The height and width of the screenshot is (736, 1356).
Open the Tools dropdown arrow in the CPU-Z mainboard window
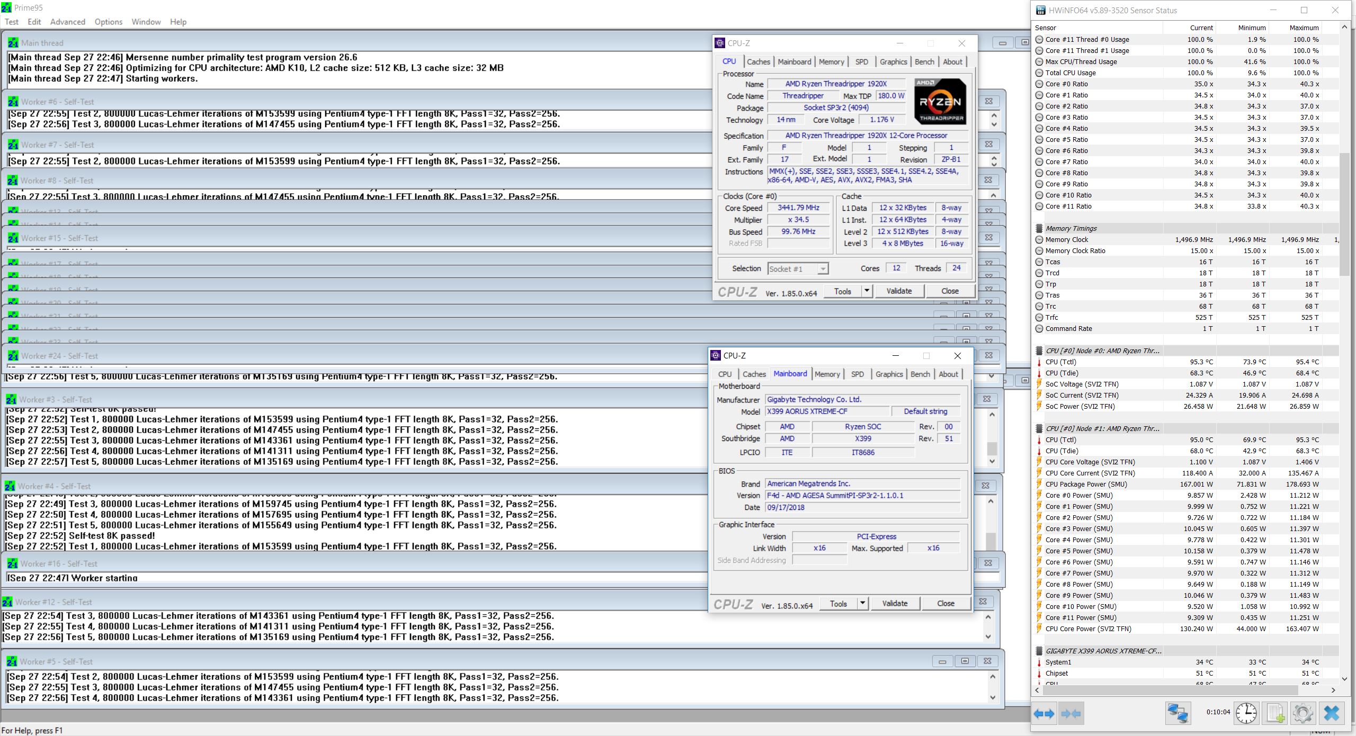point(862,603)
